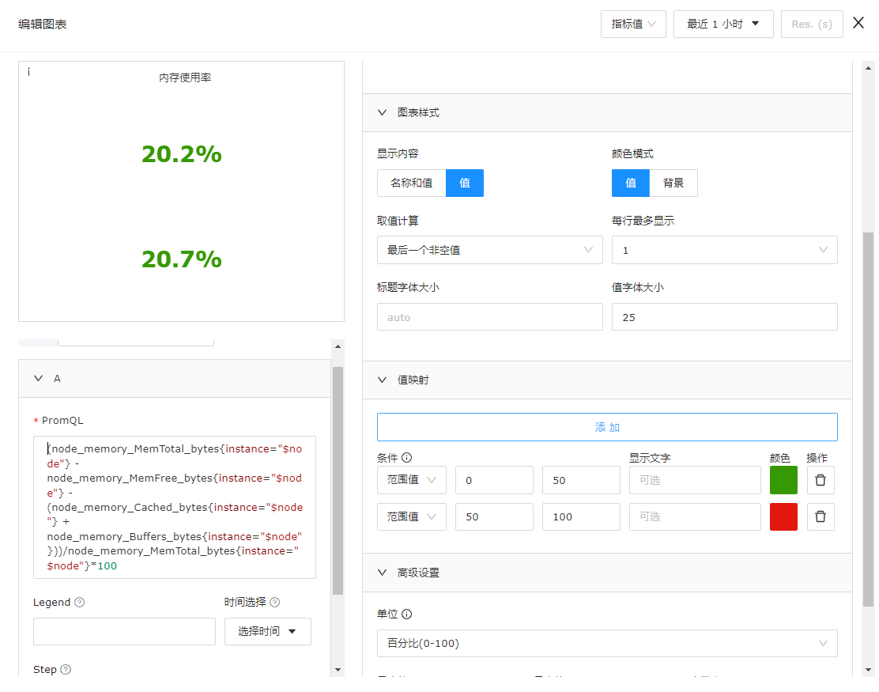Image resolution: width=879 pixels, height=692 pixels.
Task: Switch color mode to 背景
Action: (673, 183)
